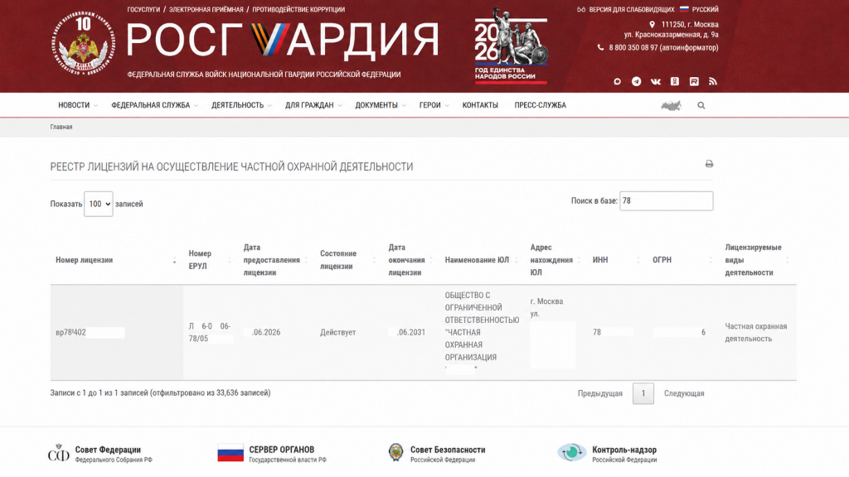Sort by the Номер лицензии column arrow

[x=174, y=261]
